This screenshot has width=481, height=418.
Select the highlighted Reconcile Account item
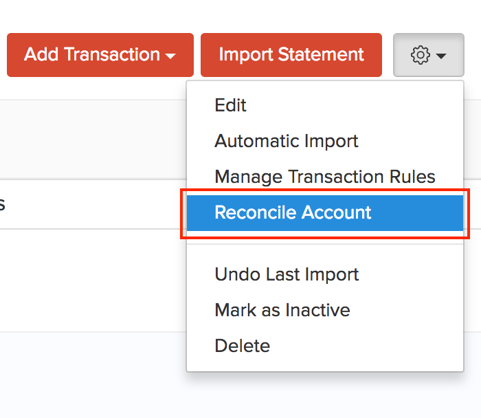click(x=293, y=212)
